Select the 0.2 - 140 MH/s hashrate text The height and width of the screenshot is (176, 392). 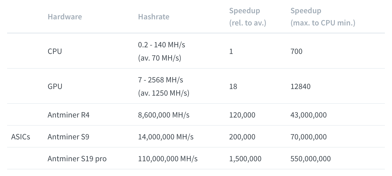click(x=162, y=45)
